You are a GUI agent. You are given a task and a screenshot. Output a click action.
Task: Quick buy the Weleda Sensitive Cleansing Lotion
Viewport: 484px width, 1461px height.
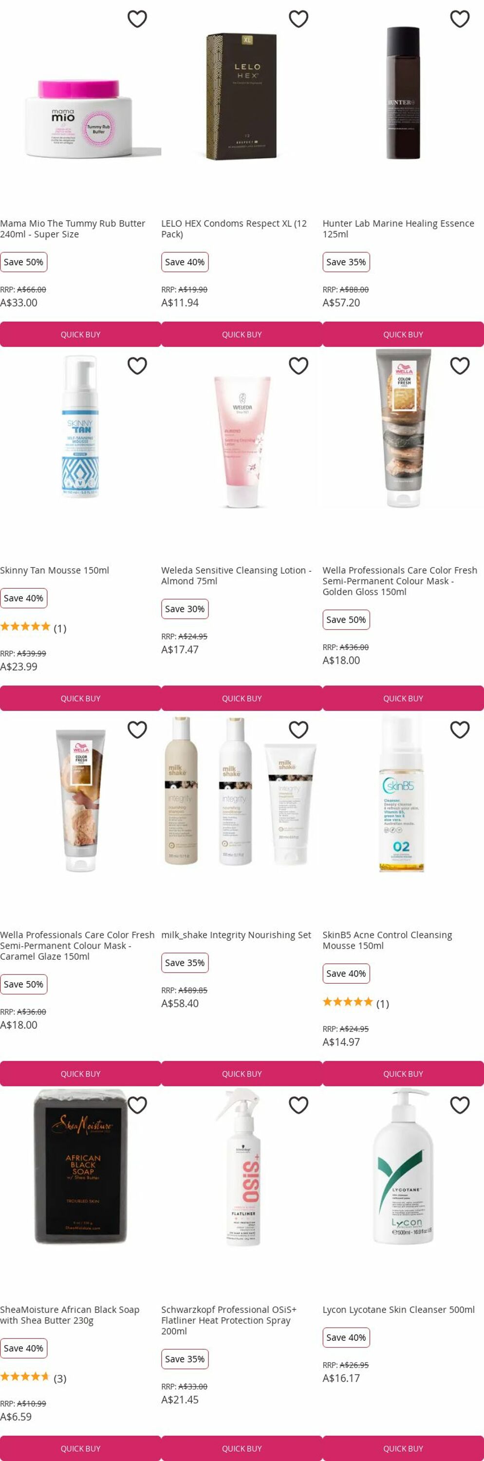pyautogui.click(x=242, y=698)
